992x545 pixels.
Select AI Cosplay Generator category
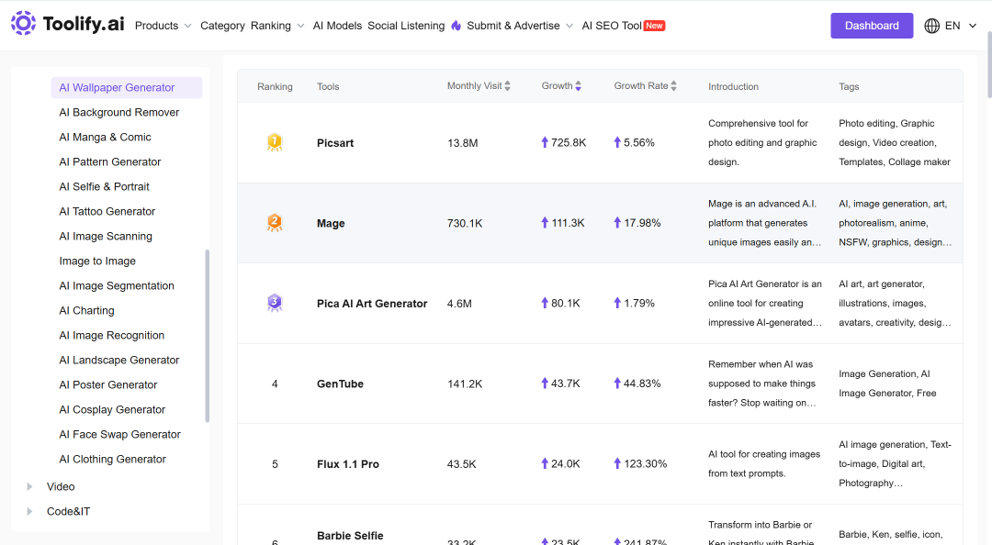(x=112, y=410)
